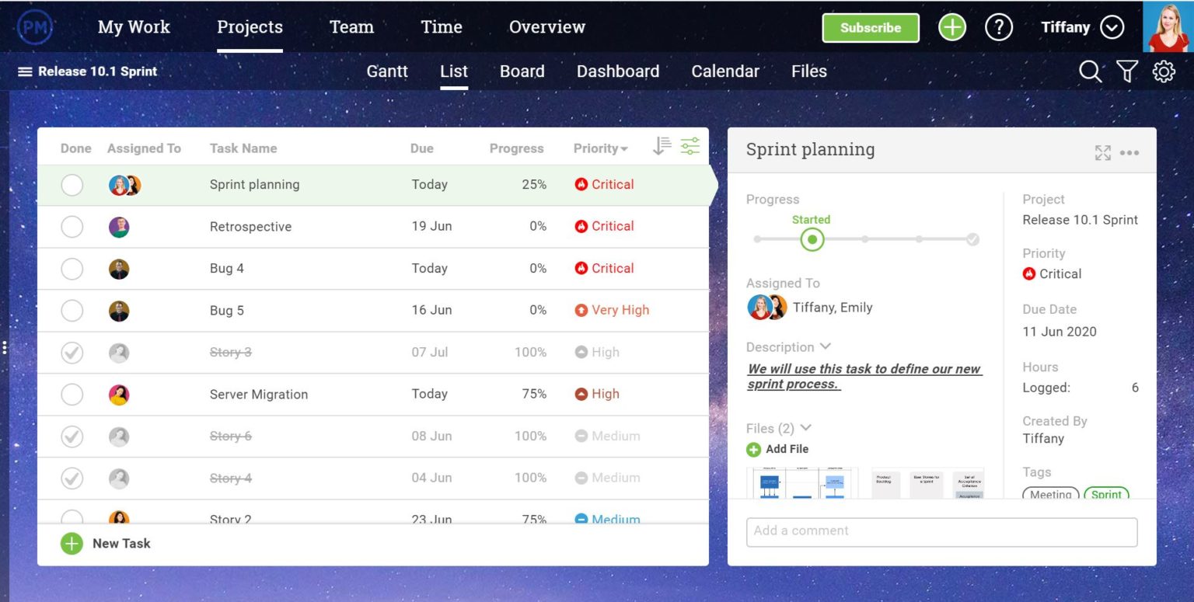Collapse the Files section in task panel
This screenshot has width=1194, height=602.
[807, 428]
